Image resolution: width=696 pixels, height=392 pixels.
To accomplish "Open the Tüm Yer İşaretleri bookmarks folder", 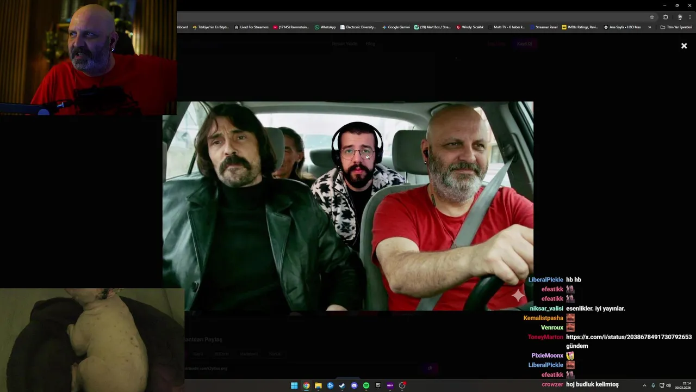I will pos(676,27).
